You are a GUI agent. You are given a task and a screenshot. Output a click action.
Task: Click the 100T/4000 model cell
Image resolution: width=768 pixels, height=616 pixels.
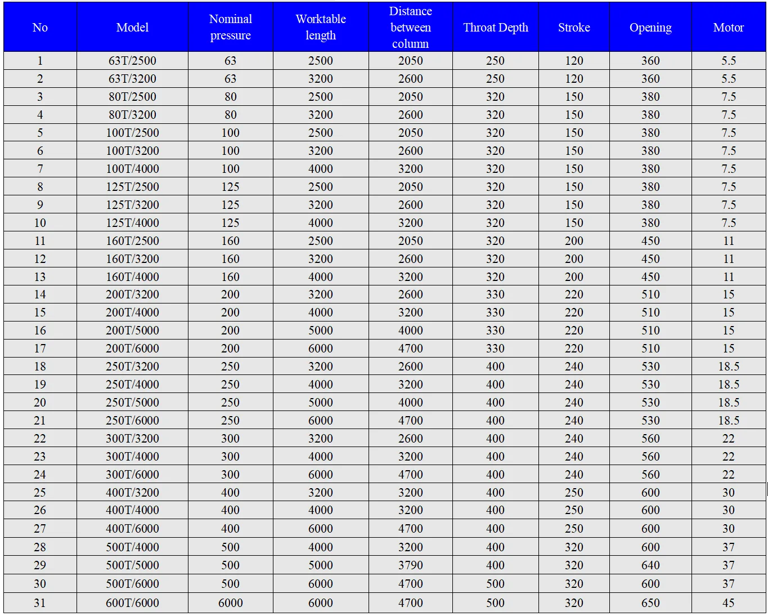click(132, 169)
